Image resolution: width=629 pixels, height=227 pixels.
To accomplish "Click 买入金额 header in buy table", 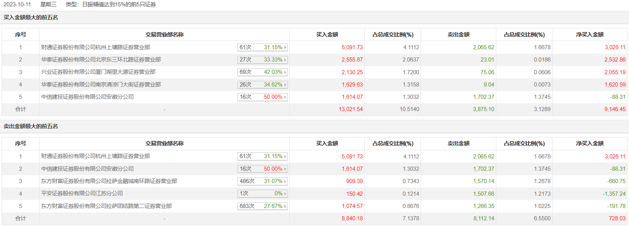I will 327,35.
